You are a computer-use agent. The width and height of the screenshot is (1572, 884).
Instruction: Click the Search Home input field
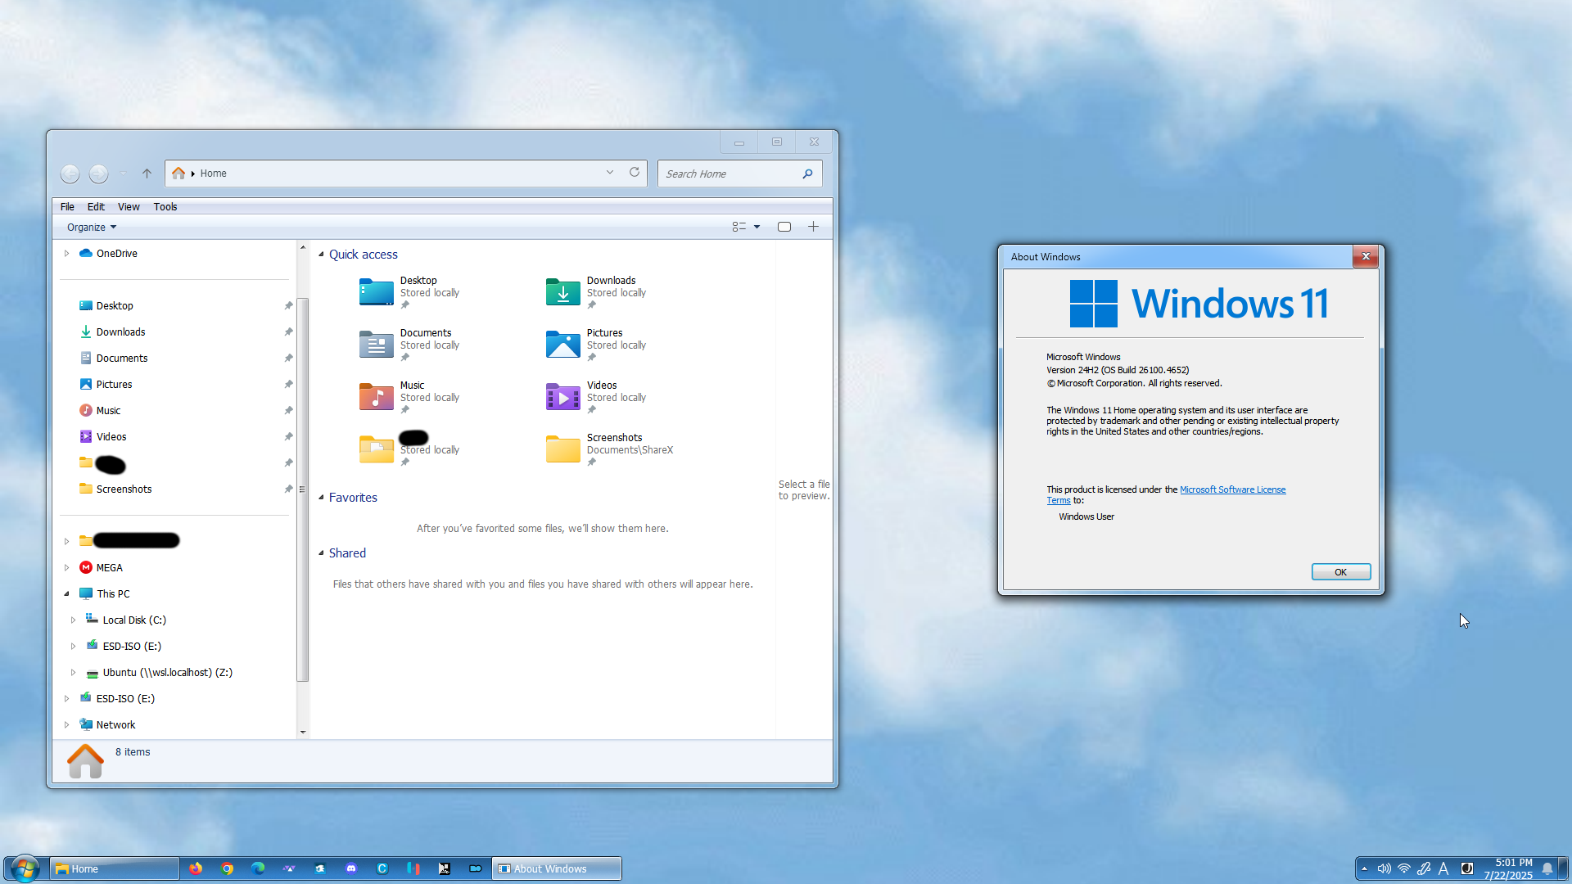[x=729, y=174]
